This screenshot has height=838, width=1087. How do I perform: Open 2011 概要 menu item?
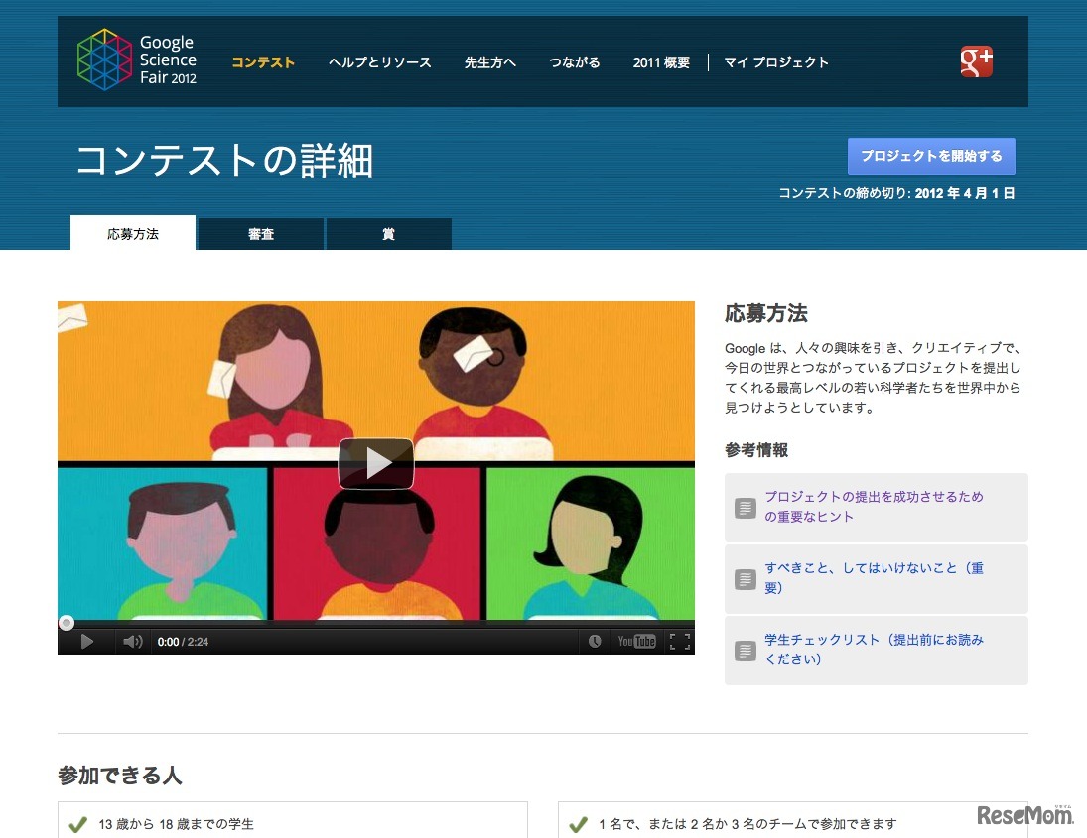661,62
